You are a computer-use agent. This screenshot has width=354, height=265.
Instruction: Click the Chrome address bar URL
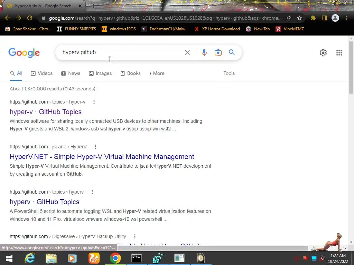click(x=165, y=18)
